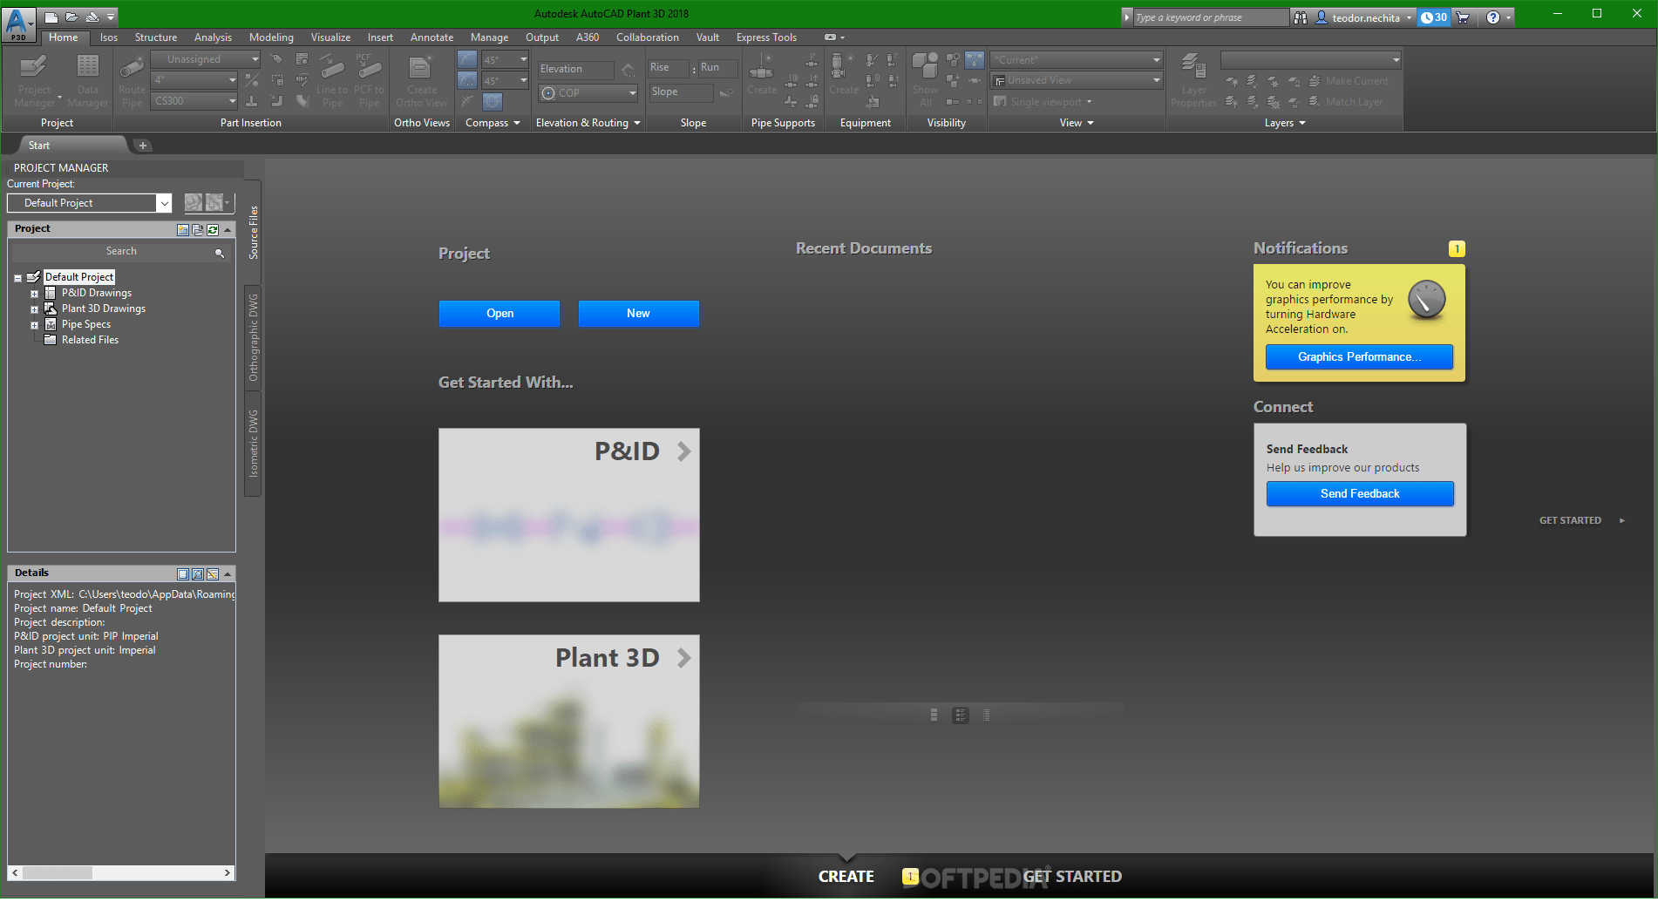
Task: Open the Unassigned line number dropdown
Action: click(206, 59)
